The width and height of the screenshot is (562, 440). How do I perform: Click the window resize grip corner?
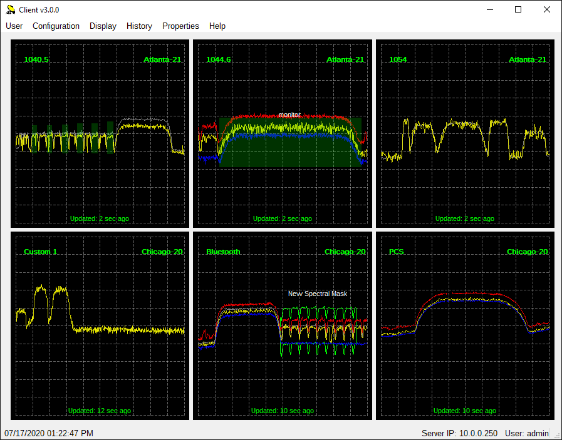(x=557, y=435)
